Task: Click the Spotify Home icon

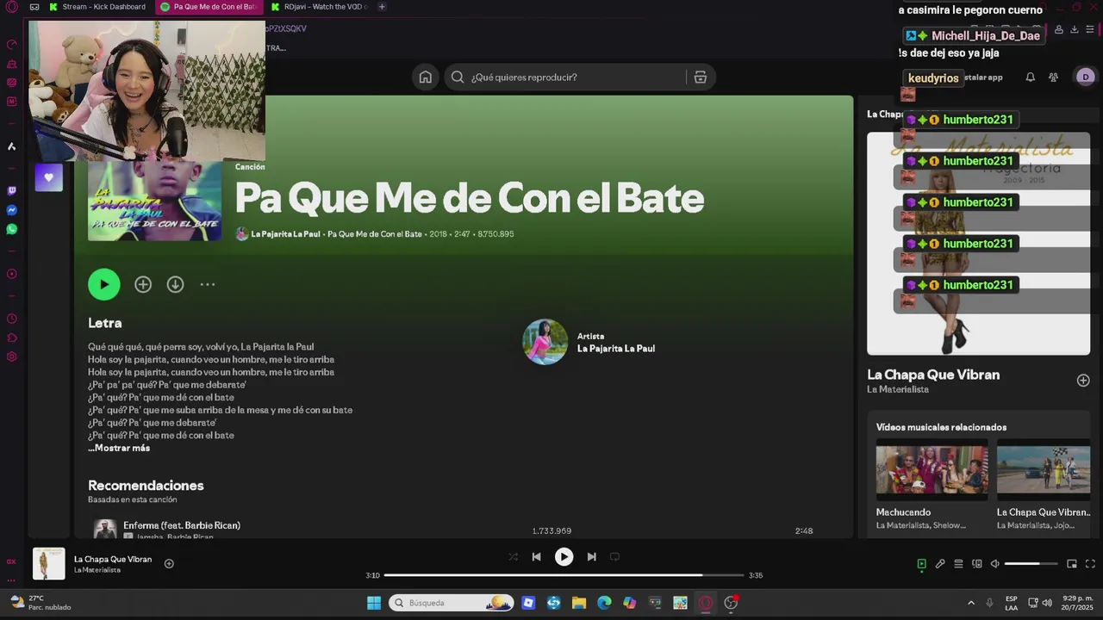Action: point(425,77)
